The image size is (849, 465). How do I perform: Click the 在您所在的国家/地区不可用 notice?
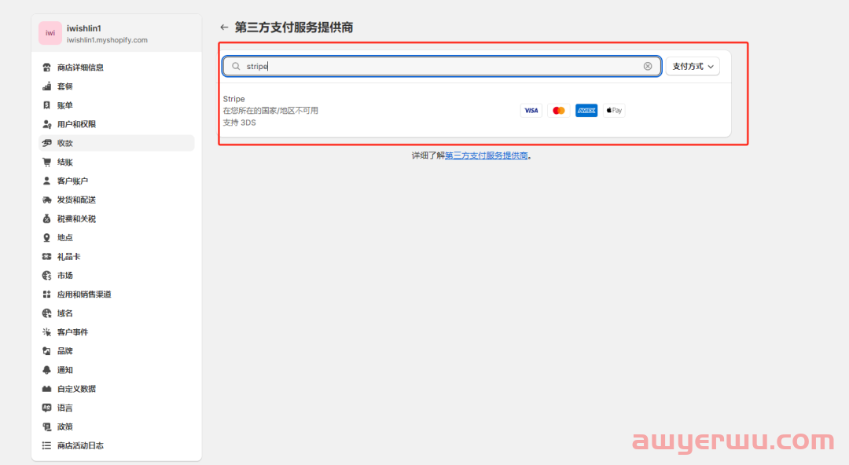click(x=270, y=111)
